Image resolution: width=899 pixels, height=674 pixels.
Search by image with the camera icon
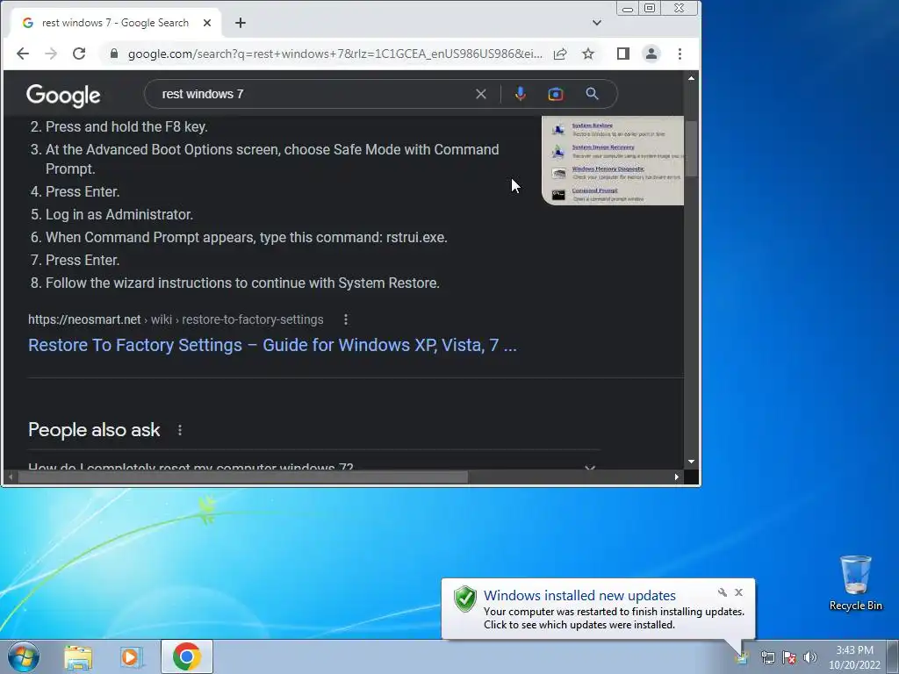point(556,94)
